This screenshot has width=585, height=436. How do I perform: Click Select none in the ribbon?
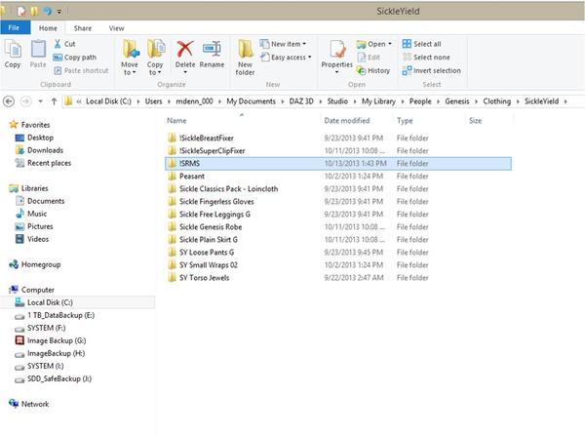pyautogui.click(x=426, y=58)
